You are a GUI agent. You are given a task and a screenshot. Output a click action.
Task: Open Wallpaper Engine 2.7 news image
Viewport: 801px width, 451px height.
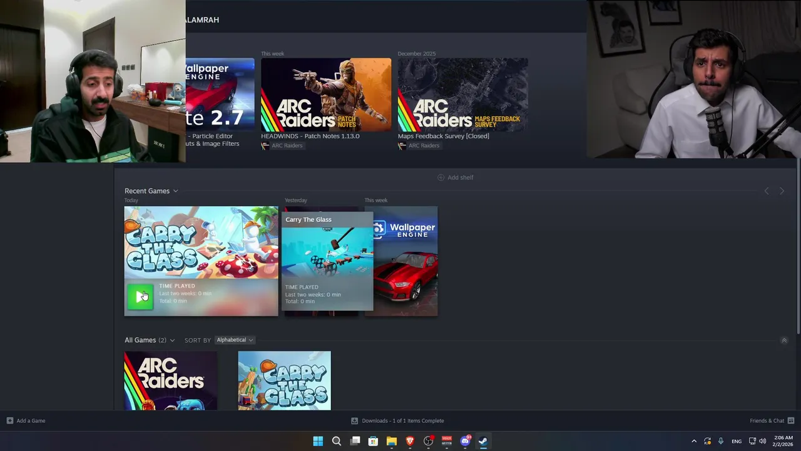coord(220,95)
